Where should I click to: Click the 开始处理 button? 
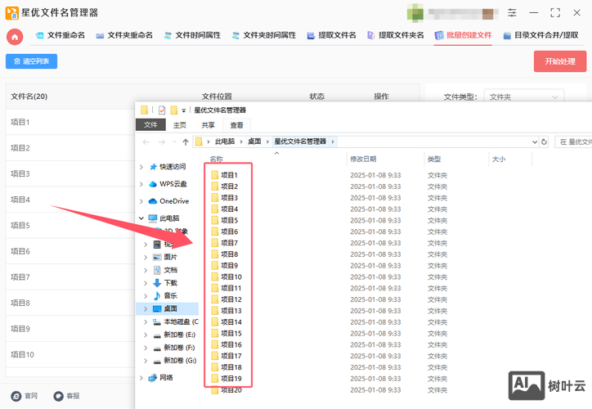pos(560,61)
